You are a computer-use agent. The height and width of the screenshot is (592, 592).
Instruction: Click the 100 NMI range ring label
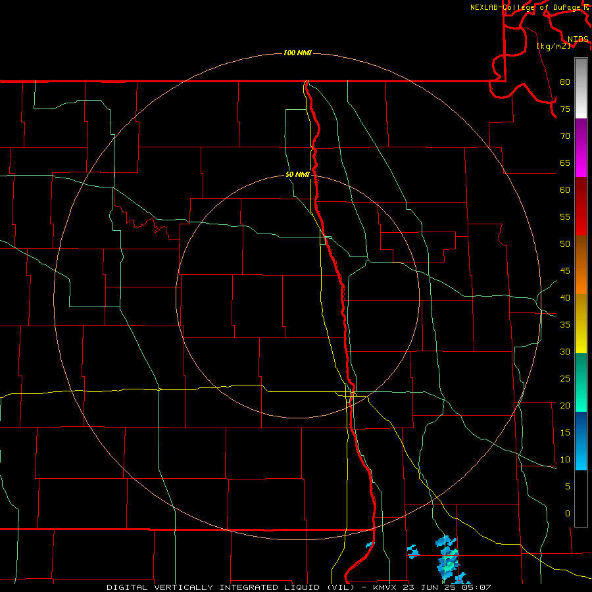[297, 53]
